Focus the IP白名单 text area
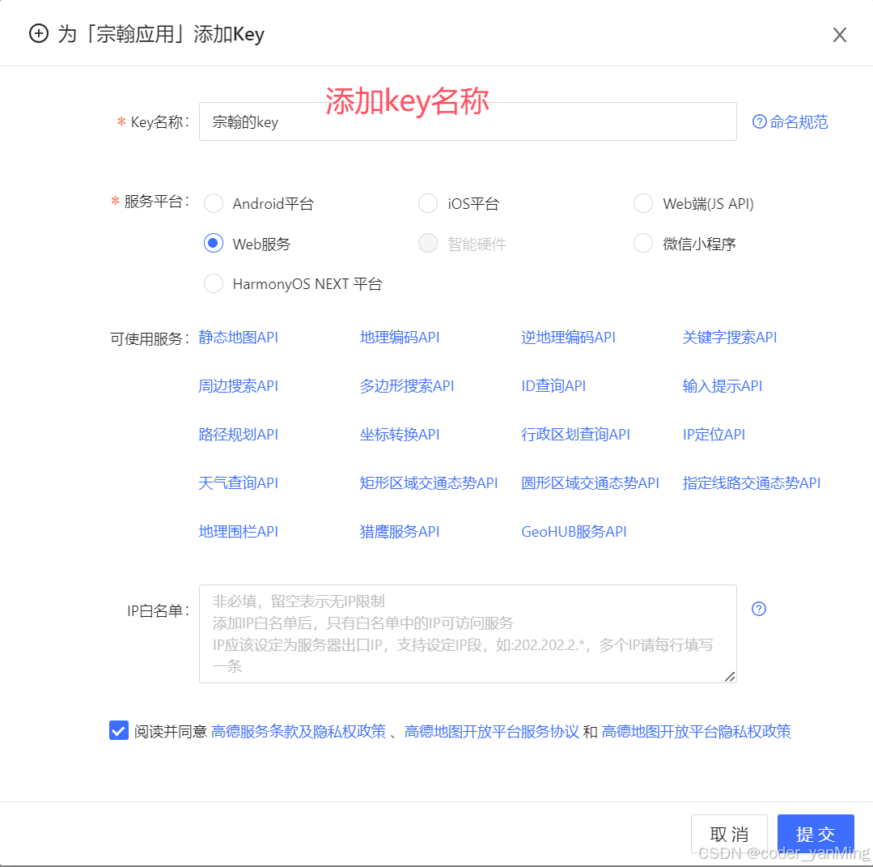 click(468, 634)
